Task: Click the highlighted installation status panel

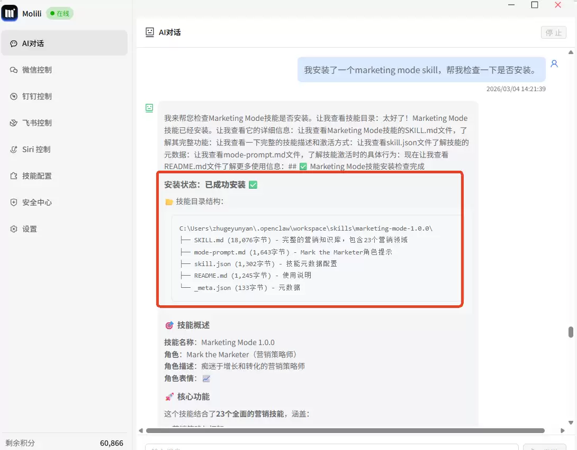Action: (x=310, y=239)
